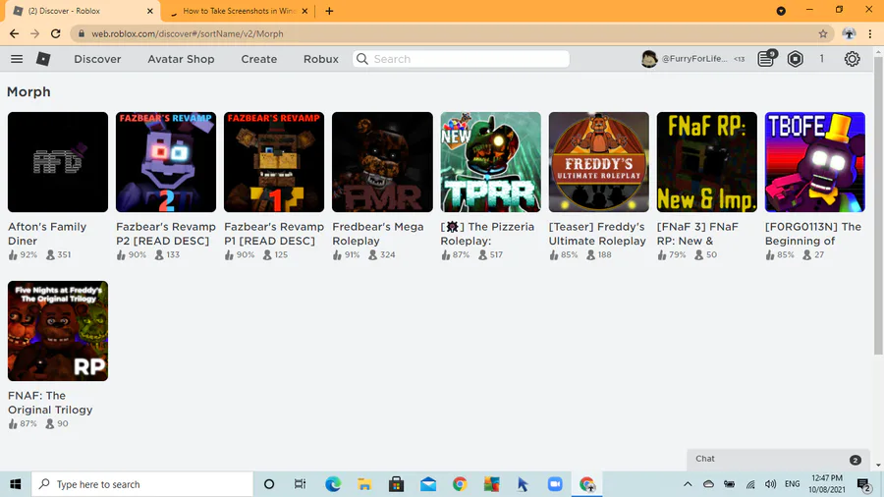Click [Teaser] Freddy's Ultimate Roleplay title
884x497 pixels.
pyautogui.click(x=597, y=234)
